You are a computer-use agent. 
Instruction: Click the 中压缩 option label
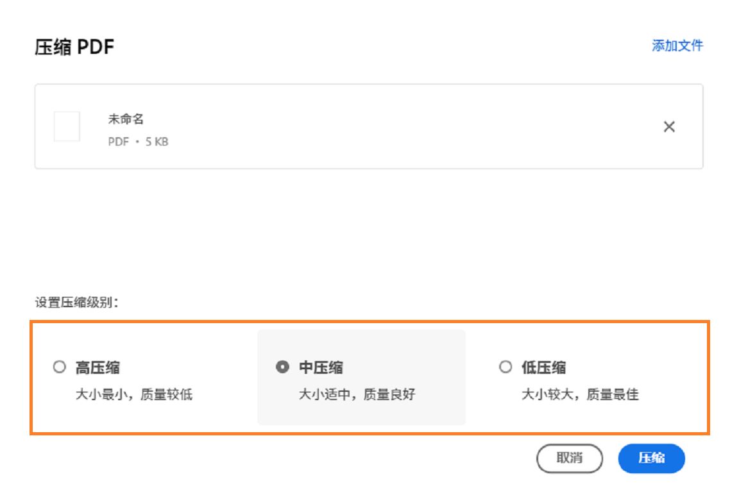coord(321,368)
